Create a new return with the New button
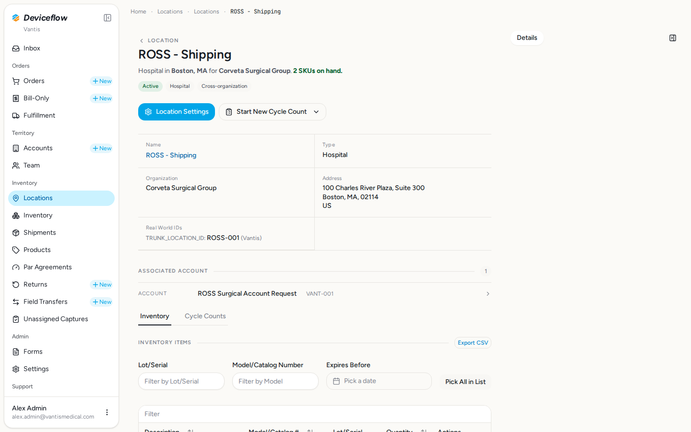Viewport: 691px width, 432px height. pyautogui.click(x=102, y=285)
